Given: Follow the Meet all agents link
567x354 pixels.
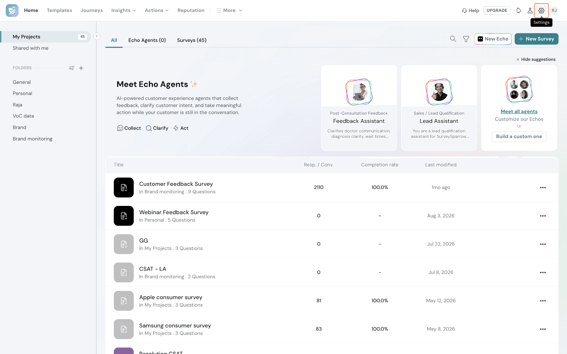Looking at the screenshot, I should pos(519,111).
